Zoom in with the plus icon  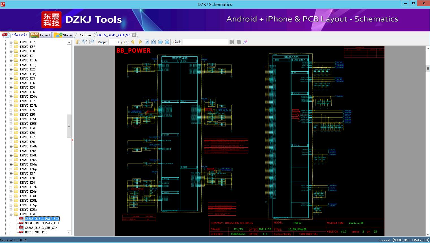167,42
